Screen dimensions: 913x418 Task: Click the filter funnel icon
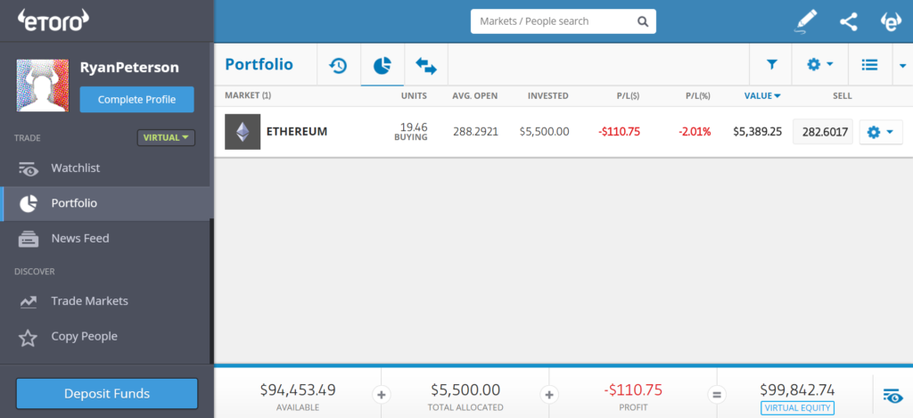[771, 65]
